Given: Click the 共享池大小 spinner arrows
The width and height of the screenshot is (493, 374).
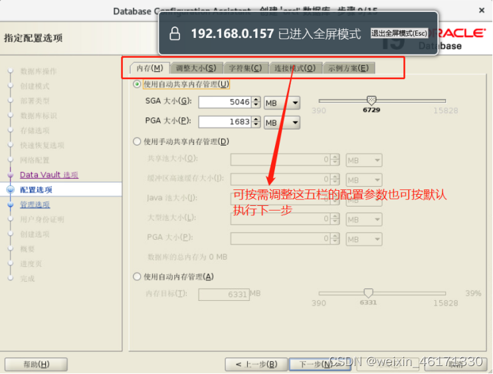Looking at the screenshot, I should (x=335, y=159).
